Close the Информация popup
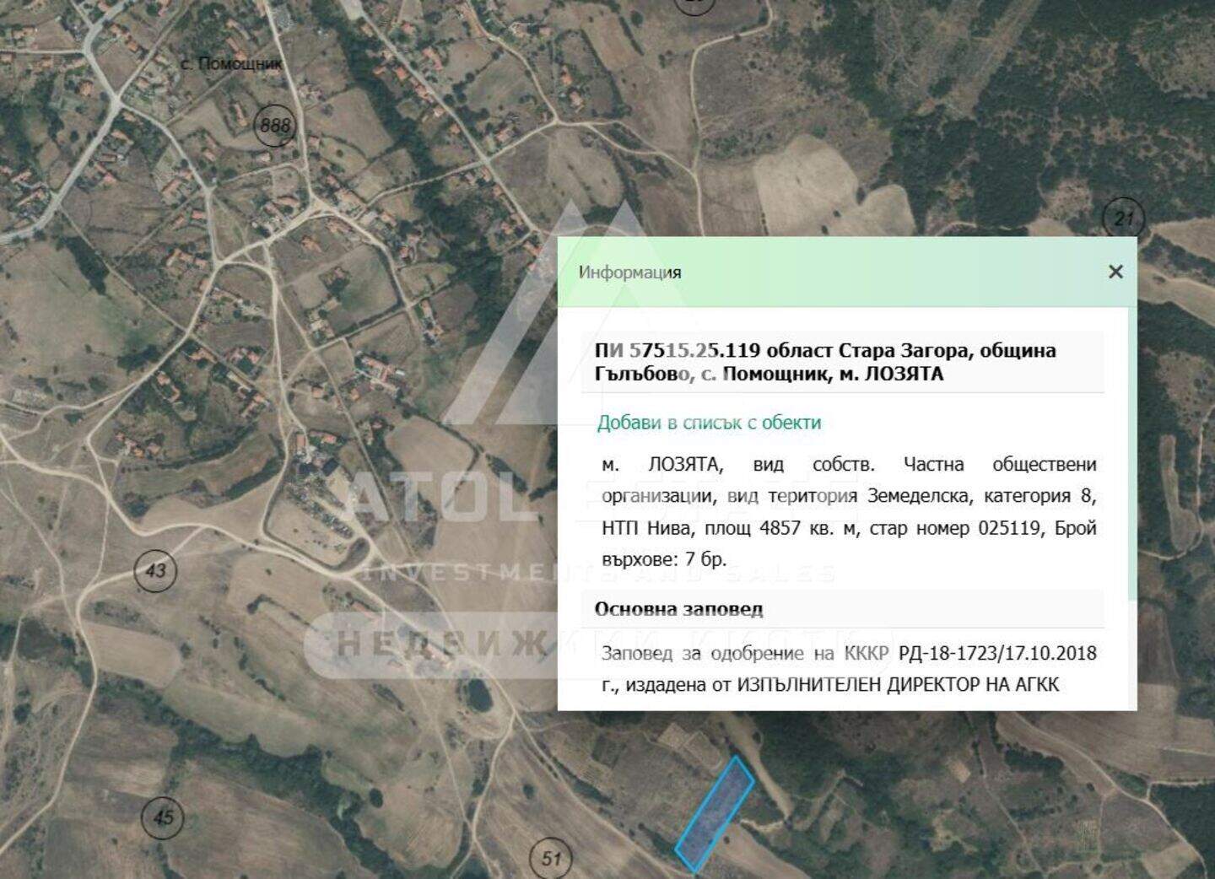The height and width of the screenshot is (879, 1215). coord(1115,272)
